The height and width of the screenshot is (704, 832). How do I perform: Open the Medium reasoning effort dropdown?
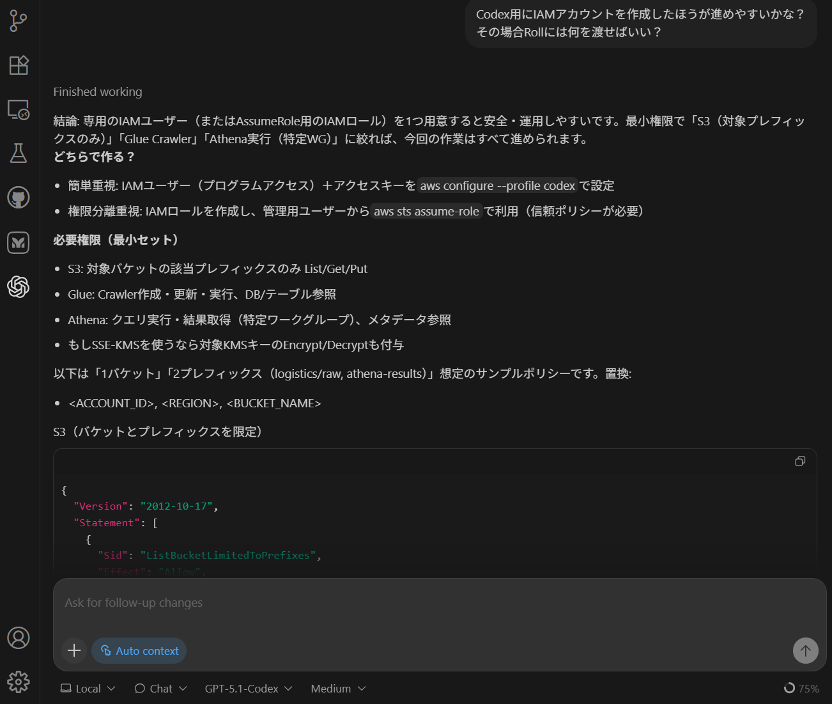[x=337, y=688]
